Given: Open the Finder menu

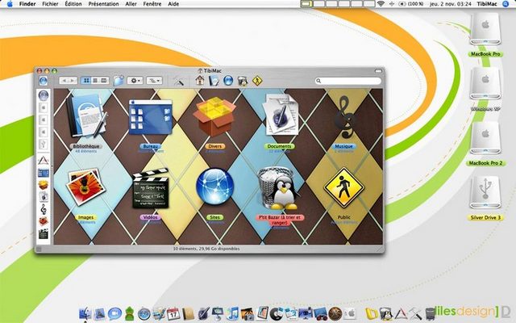Looking at the screenshot, I should [x=27, y=4].
